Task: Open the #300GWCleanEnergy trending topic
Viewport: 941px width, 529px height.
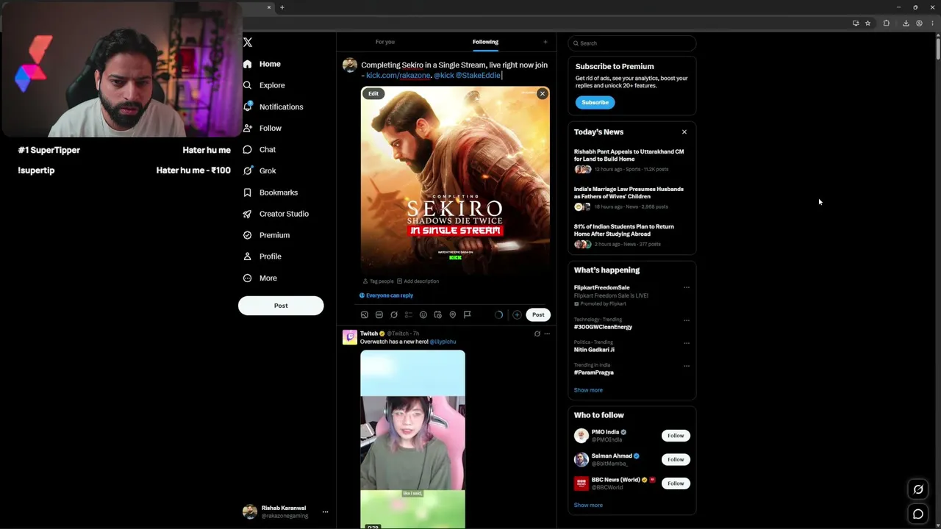Action: pos(603,328)
